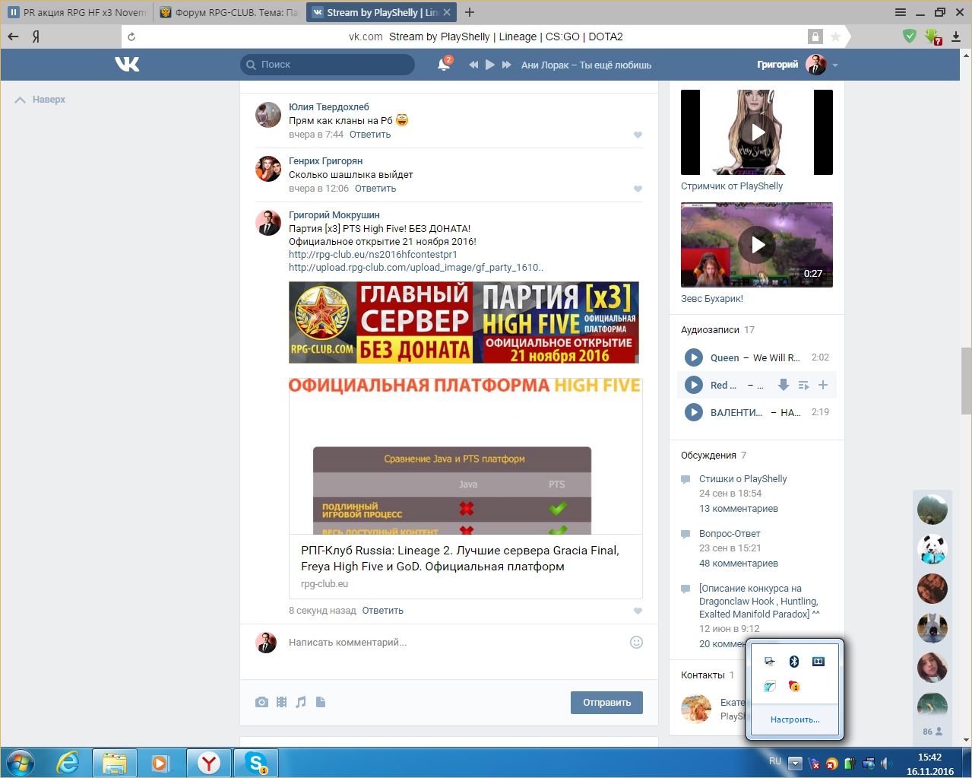Open the emoji smiley picker
Image resolution: width=972 pixels, height=778 pixels.
(637, 642)
